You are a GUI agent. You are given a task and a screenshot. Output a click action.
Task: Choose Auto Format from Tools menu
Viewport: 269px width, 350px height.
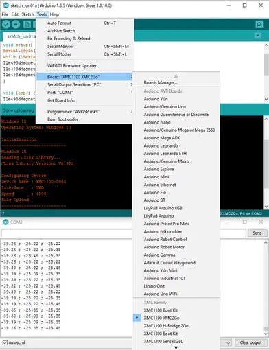[84, 23]
